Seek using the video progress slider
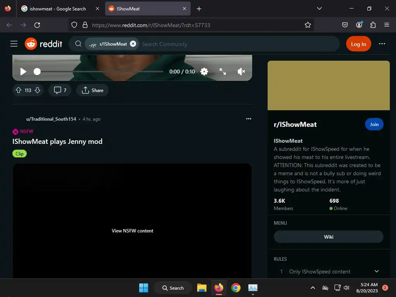This screenshot has height=297, width=396. [x=99, y=72]
